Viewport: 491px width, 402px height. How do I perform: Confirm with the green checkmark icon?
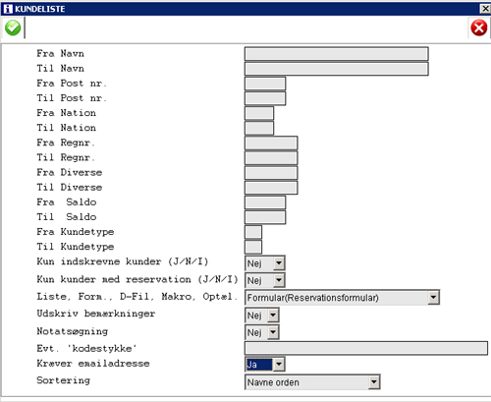tap(13, 28)
